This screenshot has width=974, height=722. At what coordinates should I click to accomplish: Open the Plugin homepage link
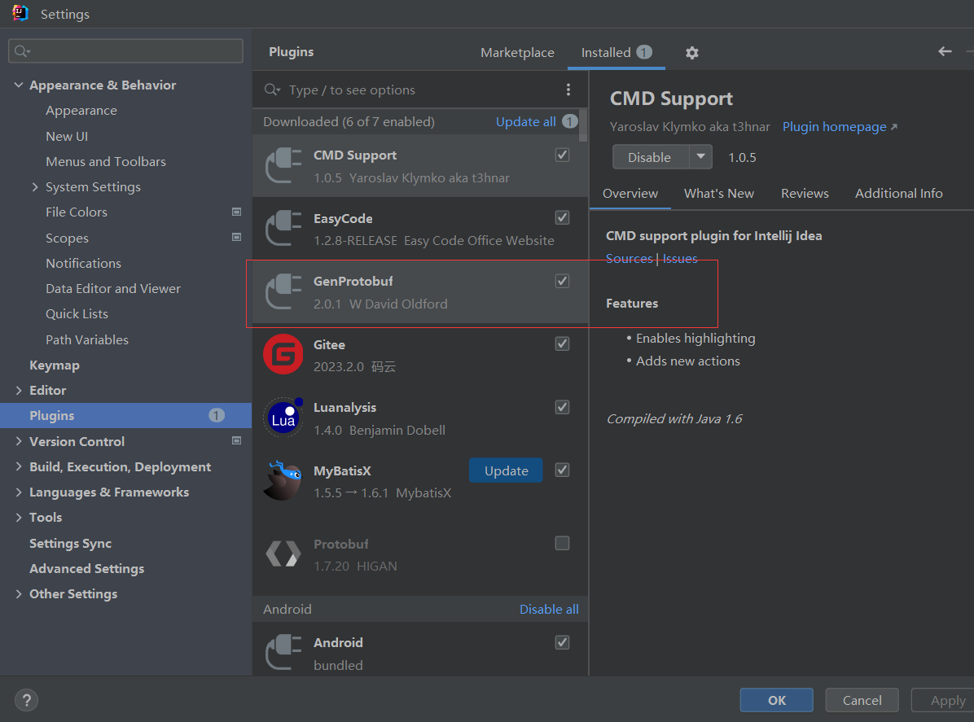tap(834, 127)
